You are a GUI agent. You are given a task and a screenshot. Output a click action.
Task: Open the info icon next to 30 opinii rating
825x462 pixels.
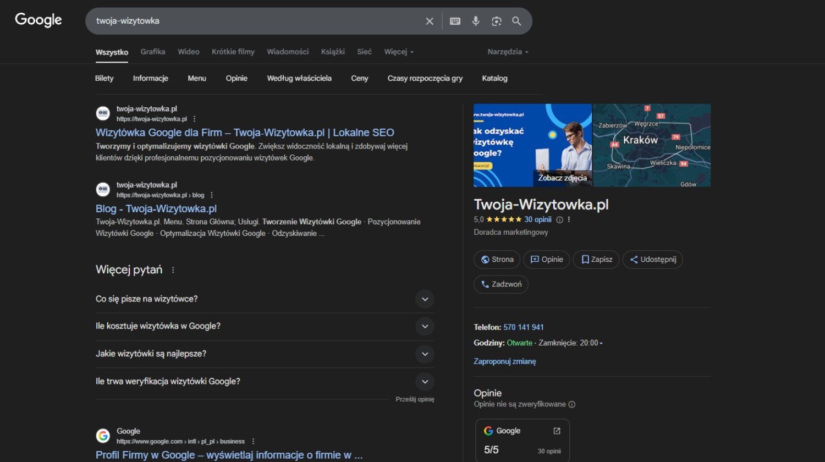560,219
